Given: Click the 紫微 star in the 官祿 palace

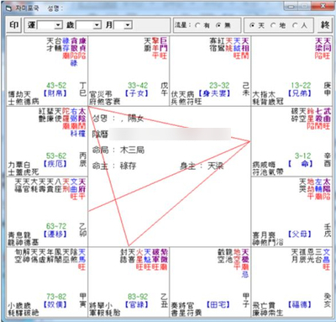Looking at the screenshot, I should [x=164, y=256].
